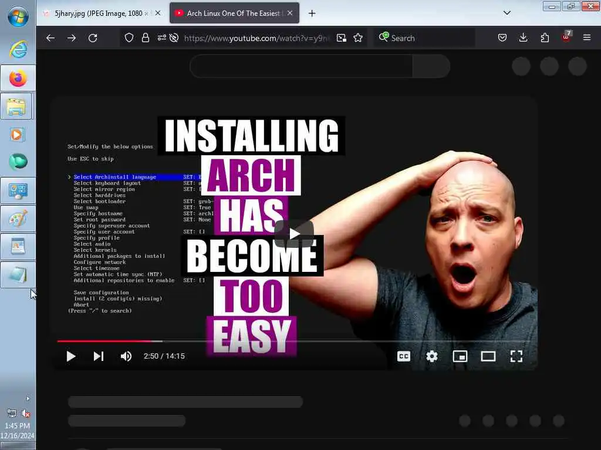Bookmark this page with star
Screen dimensions: 601x450
pos(358,38)
